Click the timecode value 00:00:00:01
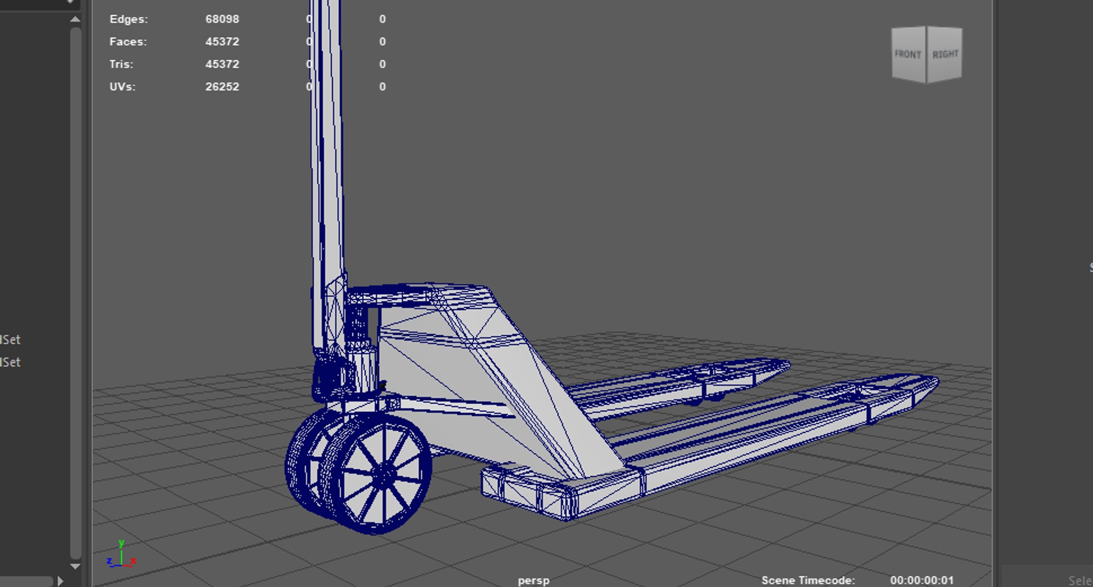This screenshot has height=587, width=1093. [x=922, y=581]
